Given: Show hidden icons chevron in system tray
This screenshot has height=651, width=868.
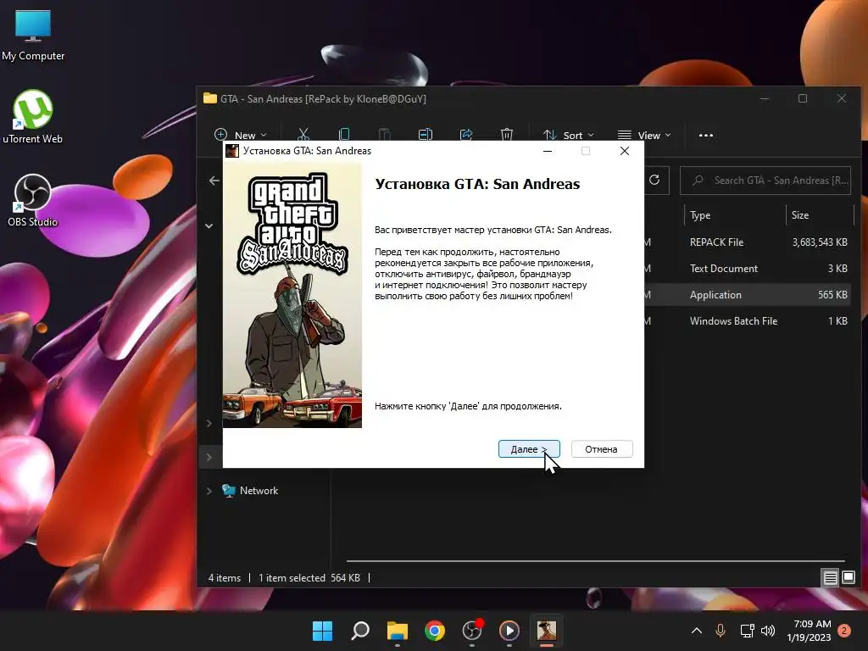Looking at the screenshot, I should (x=697, y=631).
